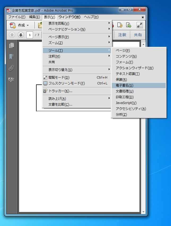Image resolution: width=171 pixels, height=226 pixels.
Task: Click the フルスクリーンモード menu item
Action: pos(77,83)
